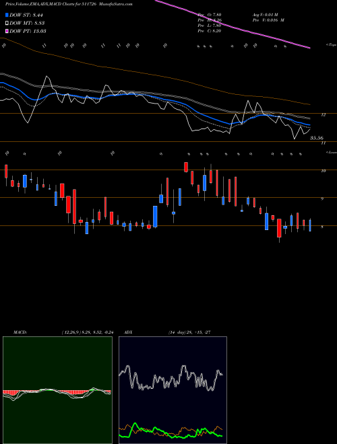
Task: Click the 35.56 value near the price line
Action: (317, 138)
